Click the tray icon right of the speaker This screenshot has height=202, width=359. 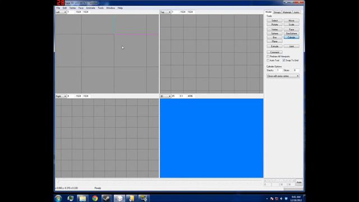pyautogui.click(x=286, y=199)
